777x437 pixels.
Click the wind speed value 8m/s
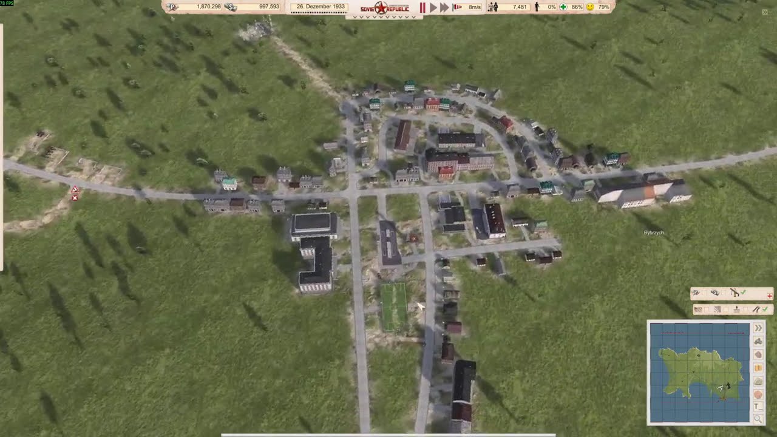(x=475, y=7)
